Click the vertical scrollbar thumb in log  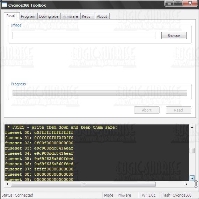click(x=192, y=151)
